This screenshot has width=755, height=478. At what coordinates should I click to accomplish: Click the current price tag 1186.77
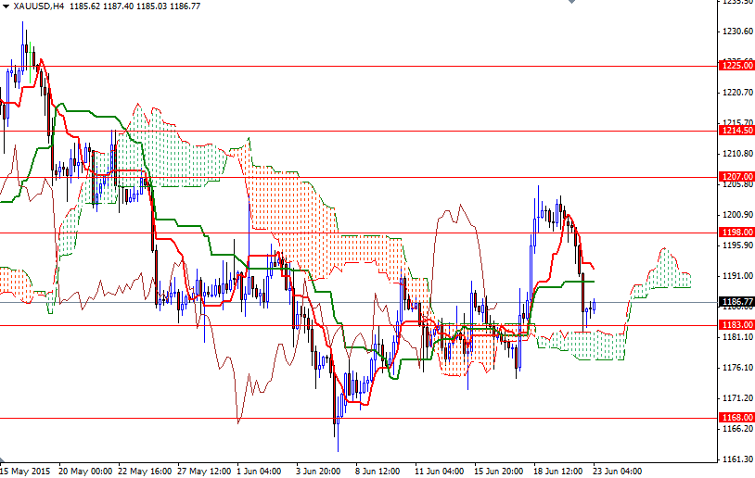[736, 302]
